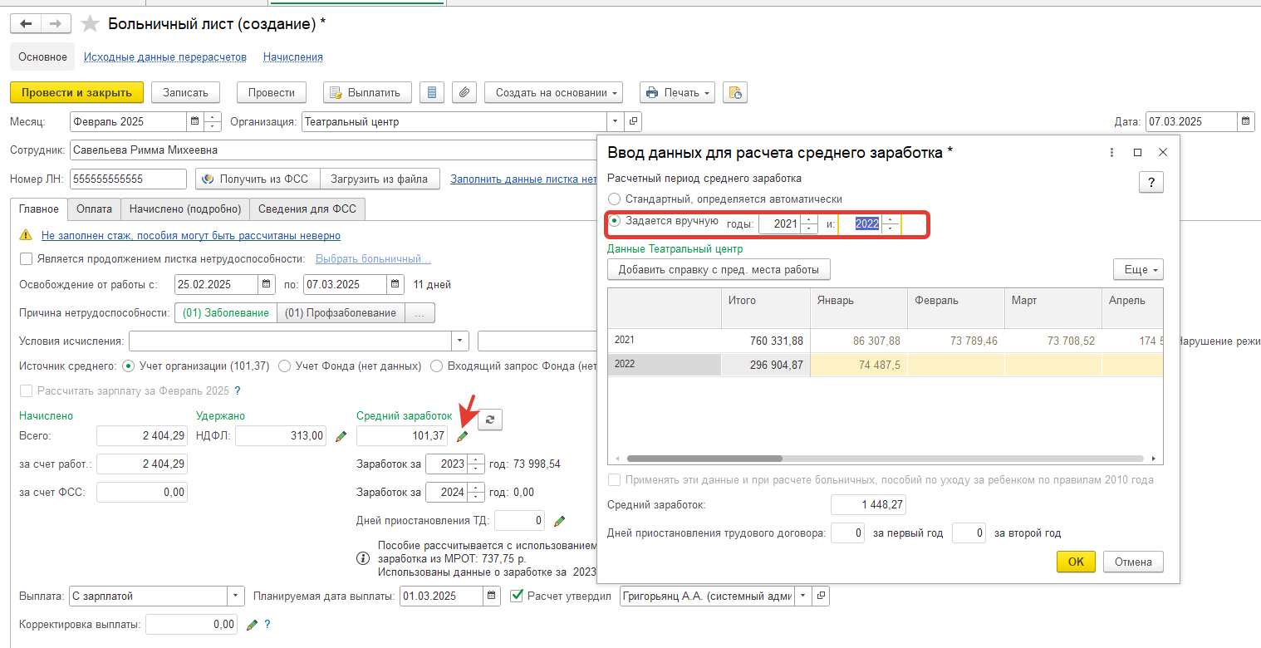Click Добавить справку с пред. места работы
The image size is (1261, 648).
pos(719,269)
